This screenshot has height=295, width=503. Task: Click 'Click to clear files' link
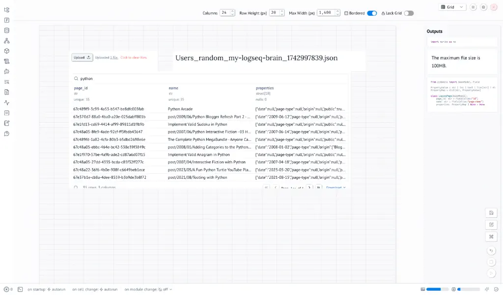click(134, 58)
